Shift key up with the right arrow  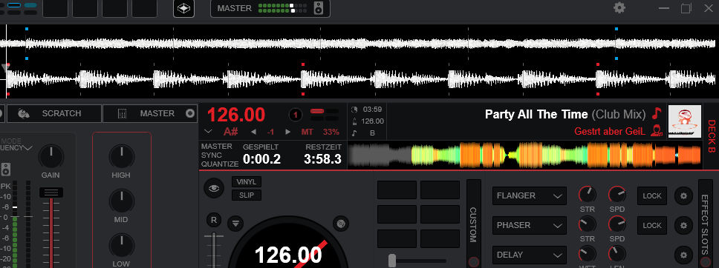288,133
